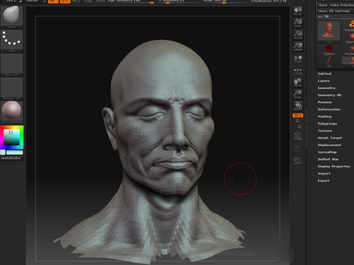
Task: Select the Sphere3D tool icon
Action: click(x=351, y=38)
